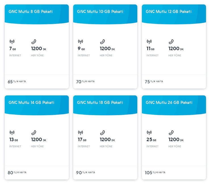Screen dimensions: 210x184
Task: Click the internet signal icon on 12 GB package
Action: pos(149,42)
